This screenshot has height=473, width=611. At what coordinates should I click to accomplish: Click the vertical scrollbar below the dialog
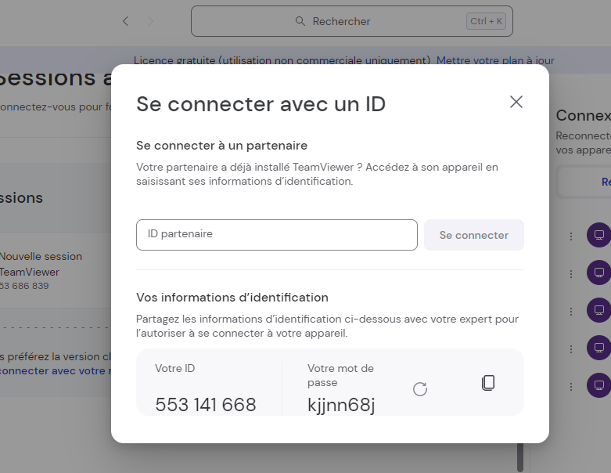coord(518,457)
